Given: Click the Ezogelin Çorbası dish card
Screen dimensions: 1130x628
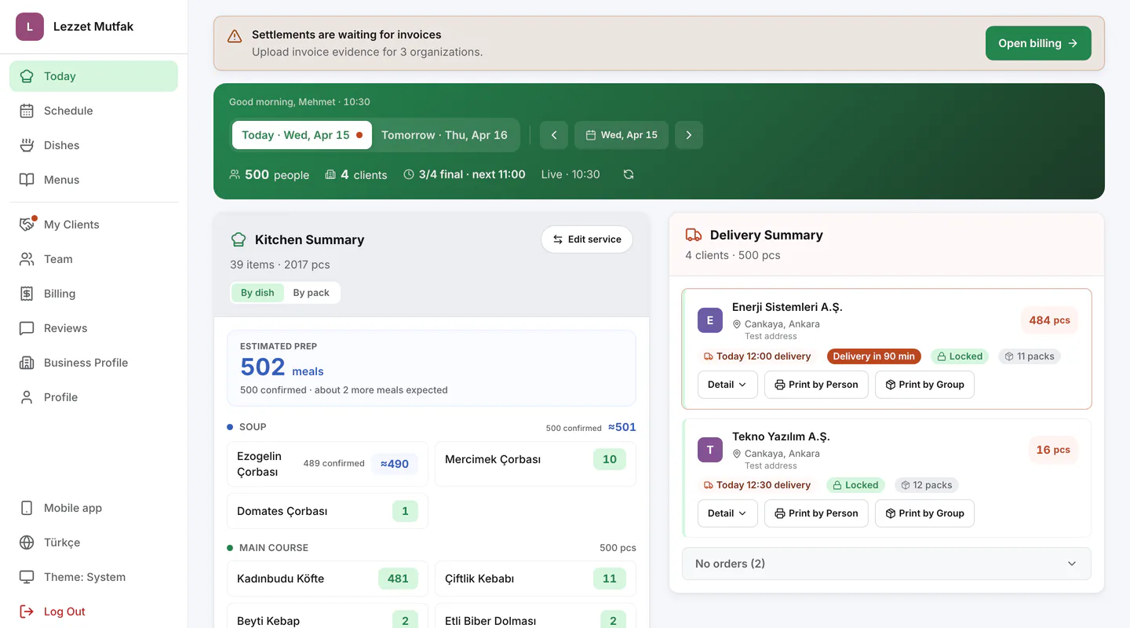Looking at the screenshot, I should tap(327, 464).
